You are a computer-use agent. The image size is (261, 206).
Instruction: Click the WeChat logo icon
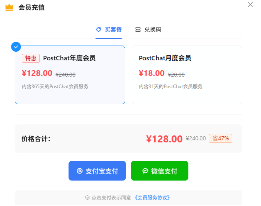145,171
